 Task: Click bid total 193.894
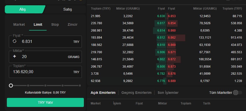pyautogui.click(x=96, y=38)
